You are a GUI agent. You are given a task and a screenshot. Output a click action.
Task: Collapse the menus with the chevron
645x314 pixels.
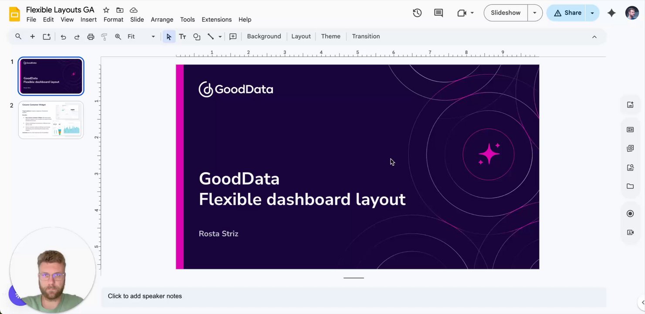[x=594, y=37]
